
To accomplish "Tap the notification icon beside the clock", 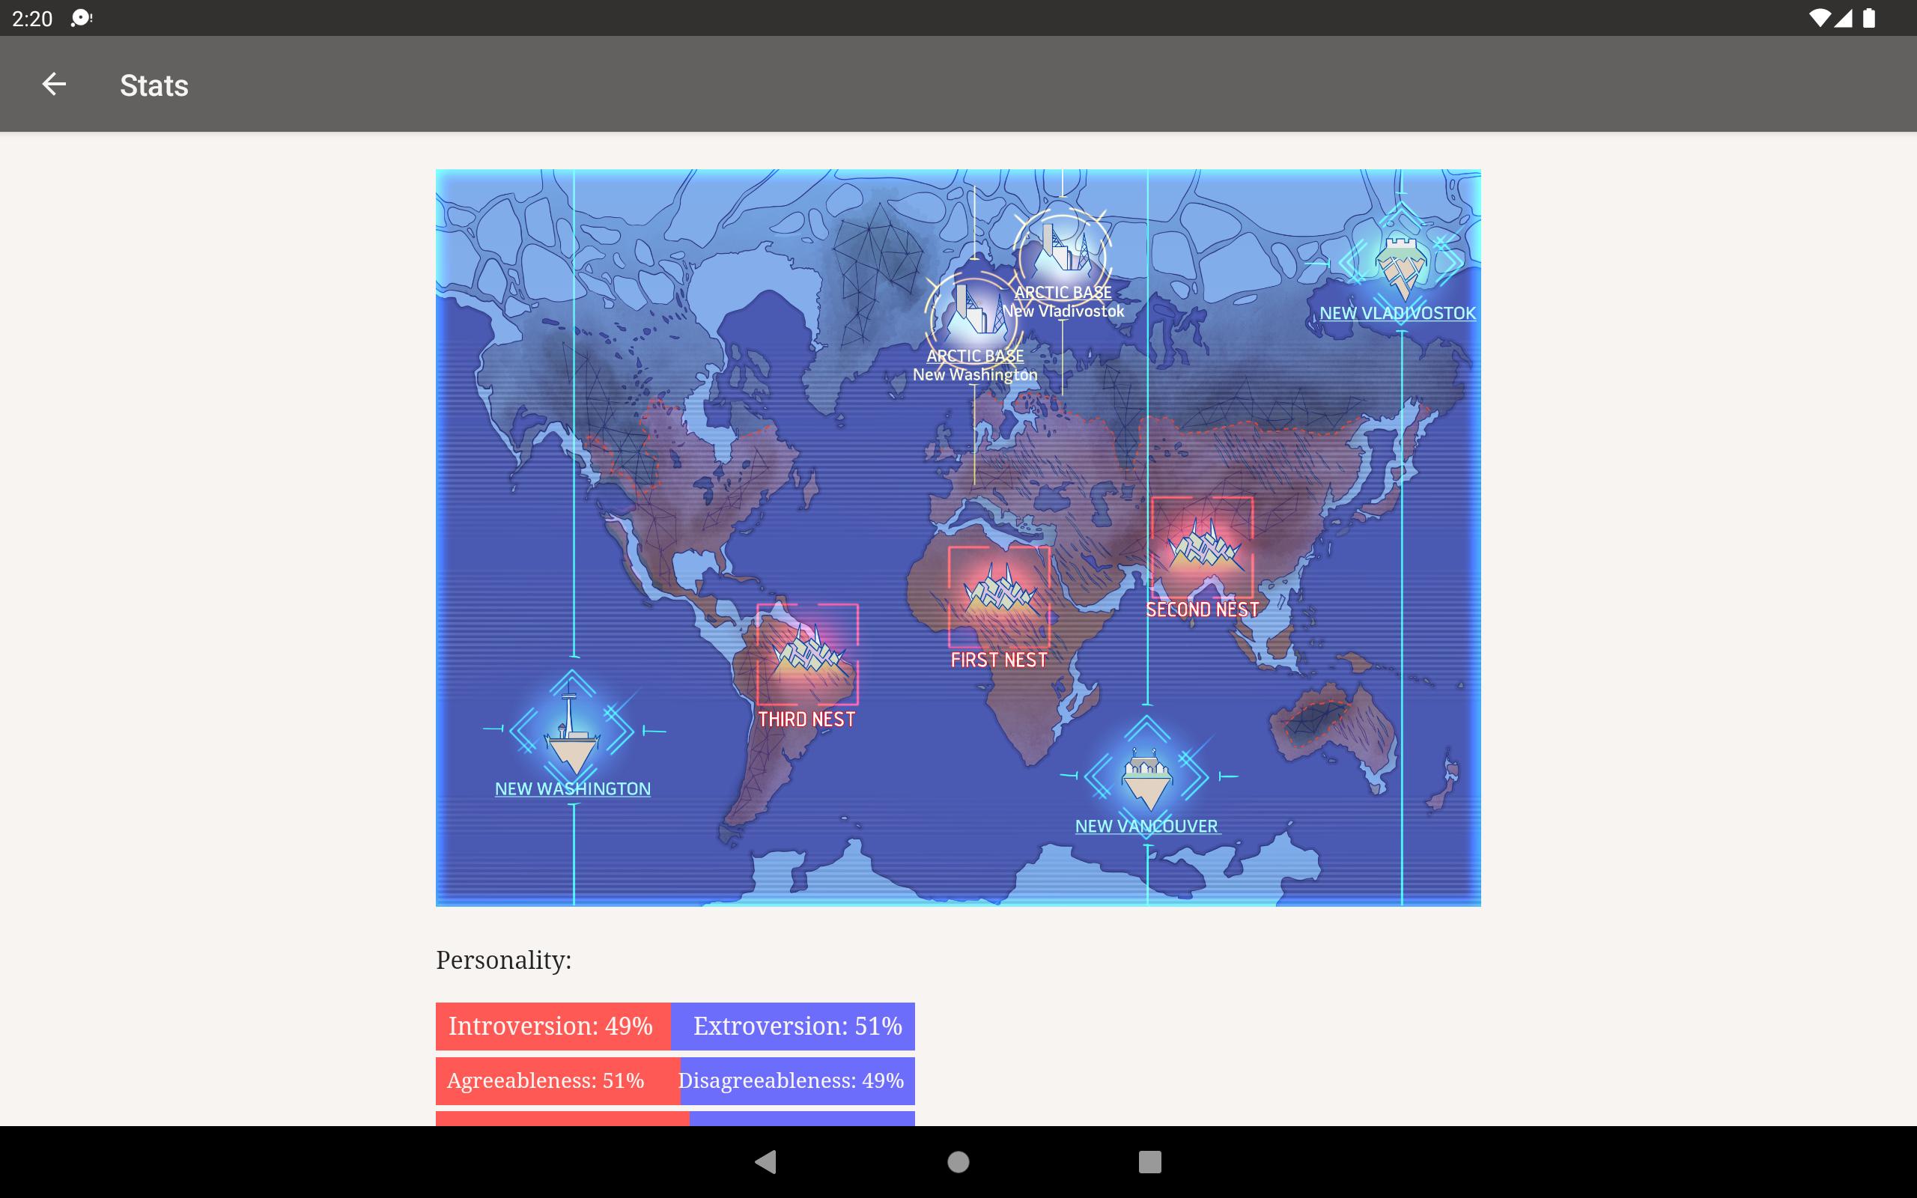I will [x=81, y=17].
